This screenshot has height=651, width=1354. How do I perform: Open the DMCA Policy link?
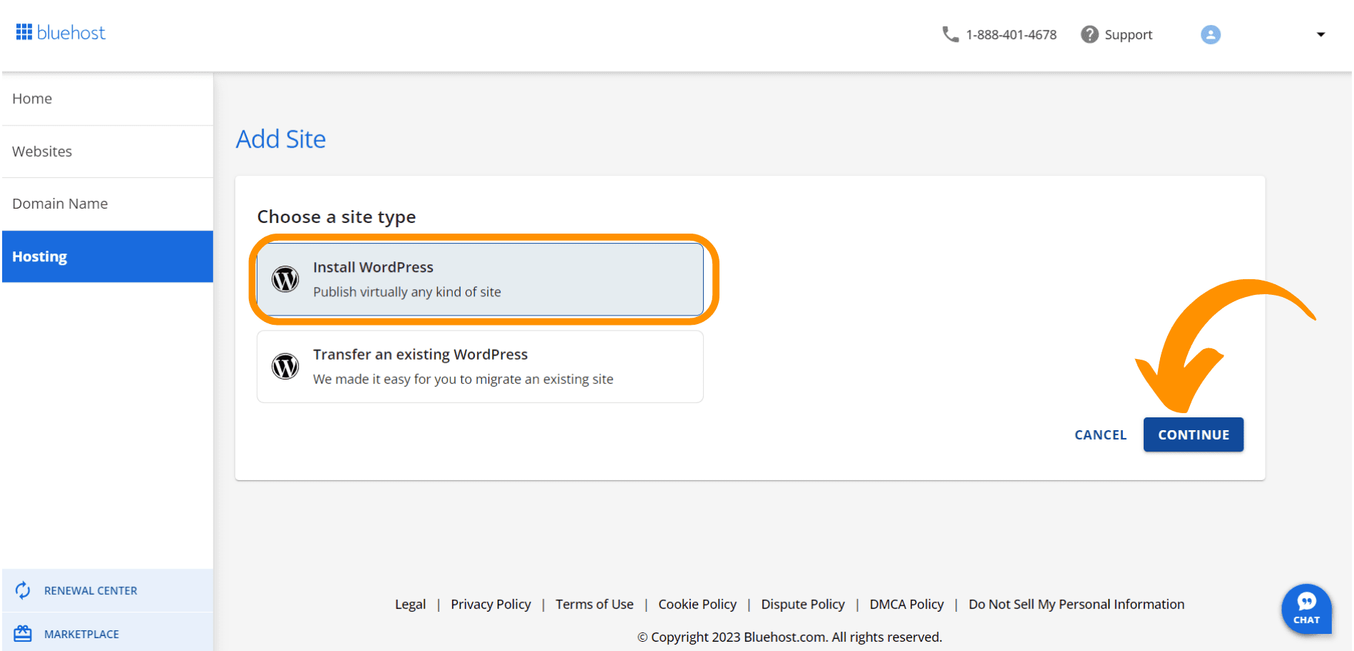tap(906, 604)
